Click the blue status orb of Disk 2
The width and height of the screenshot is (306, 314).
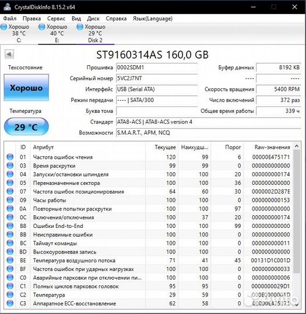pos(80,27)
